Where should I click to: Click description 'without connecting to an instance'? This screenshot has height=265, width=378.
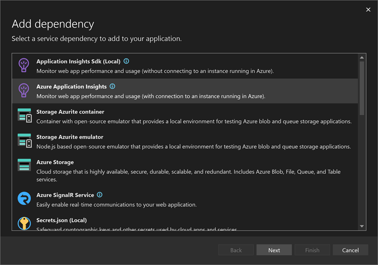tap(155, 71)
